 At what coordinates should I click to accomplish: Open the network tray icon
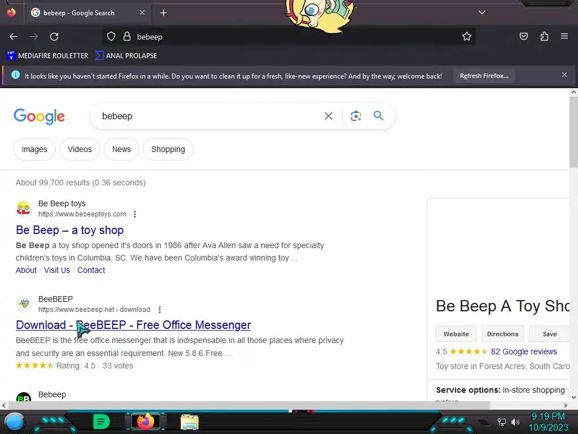coord(501,422)
